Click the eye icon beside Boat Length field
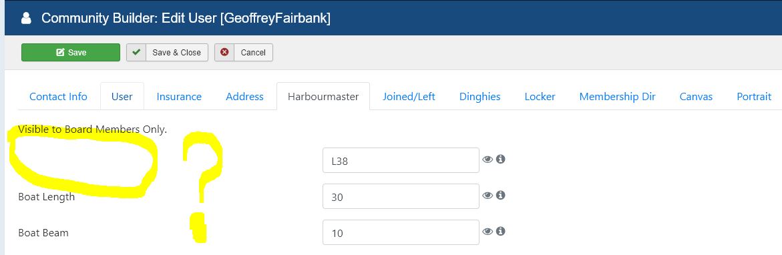782x255 pixels. click(487, 195)
